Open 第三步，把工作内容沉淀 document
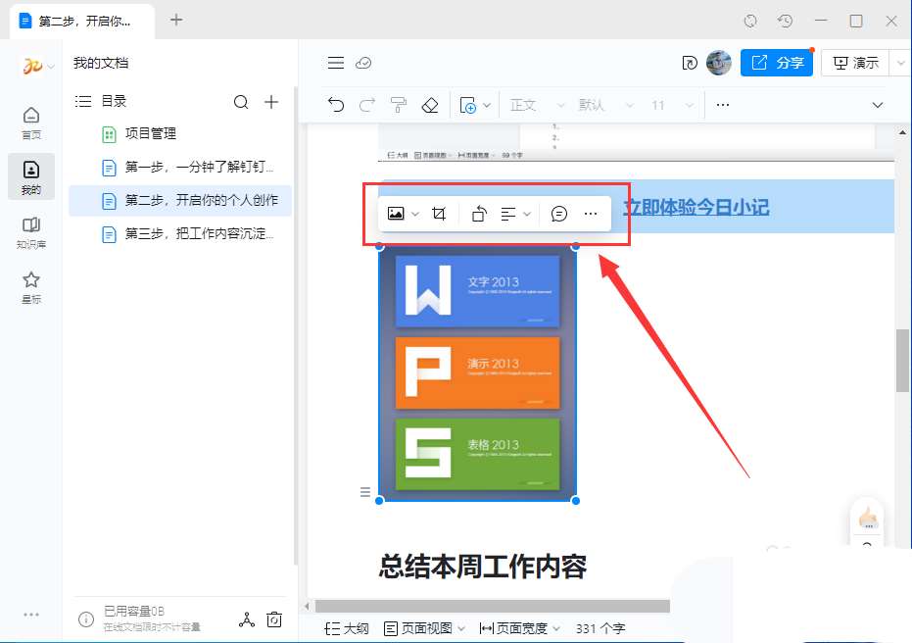 click(x=180, y=234)
